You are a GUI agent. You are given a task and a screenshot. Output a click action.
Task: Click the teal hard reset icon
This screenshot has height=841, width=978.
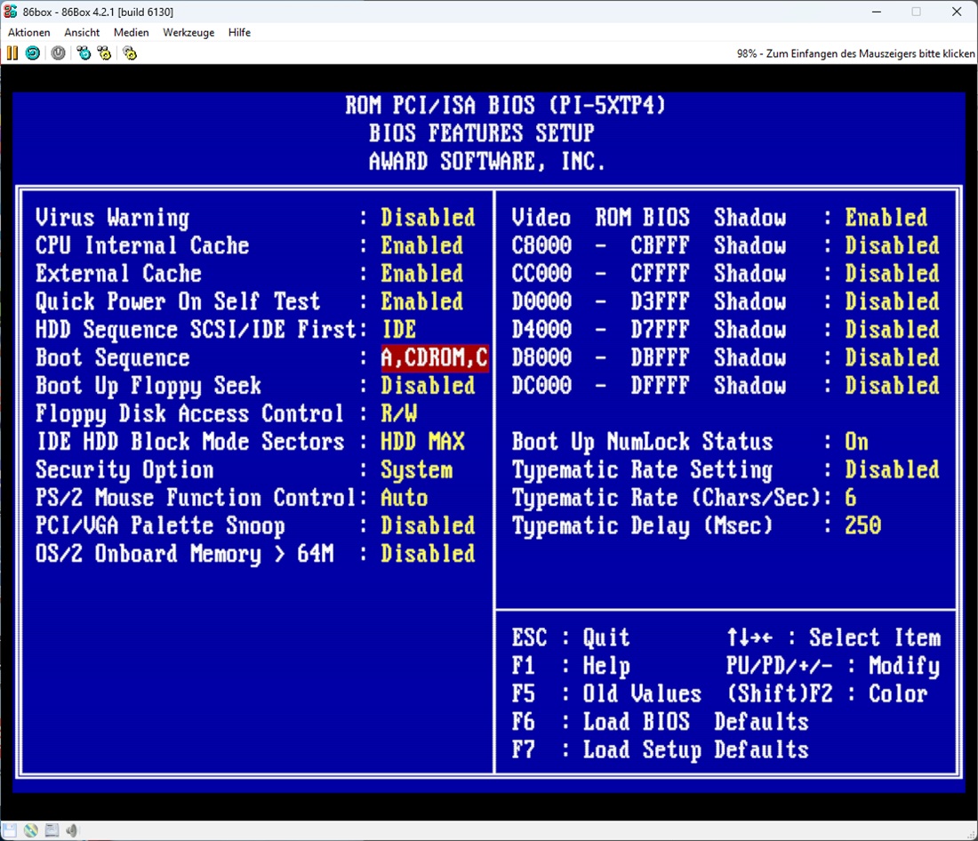[32, 53]
